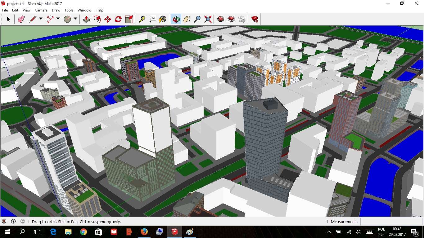
Task: Open taskbar Search
Action: click(x=22, y=232)
